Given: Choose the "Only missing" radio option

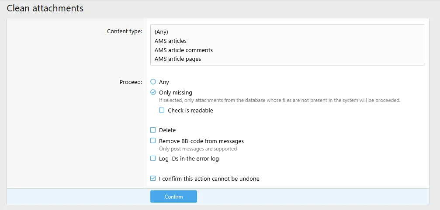Looking at the screenshot, I should [153, 92].
